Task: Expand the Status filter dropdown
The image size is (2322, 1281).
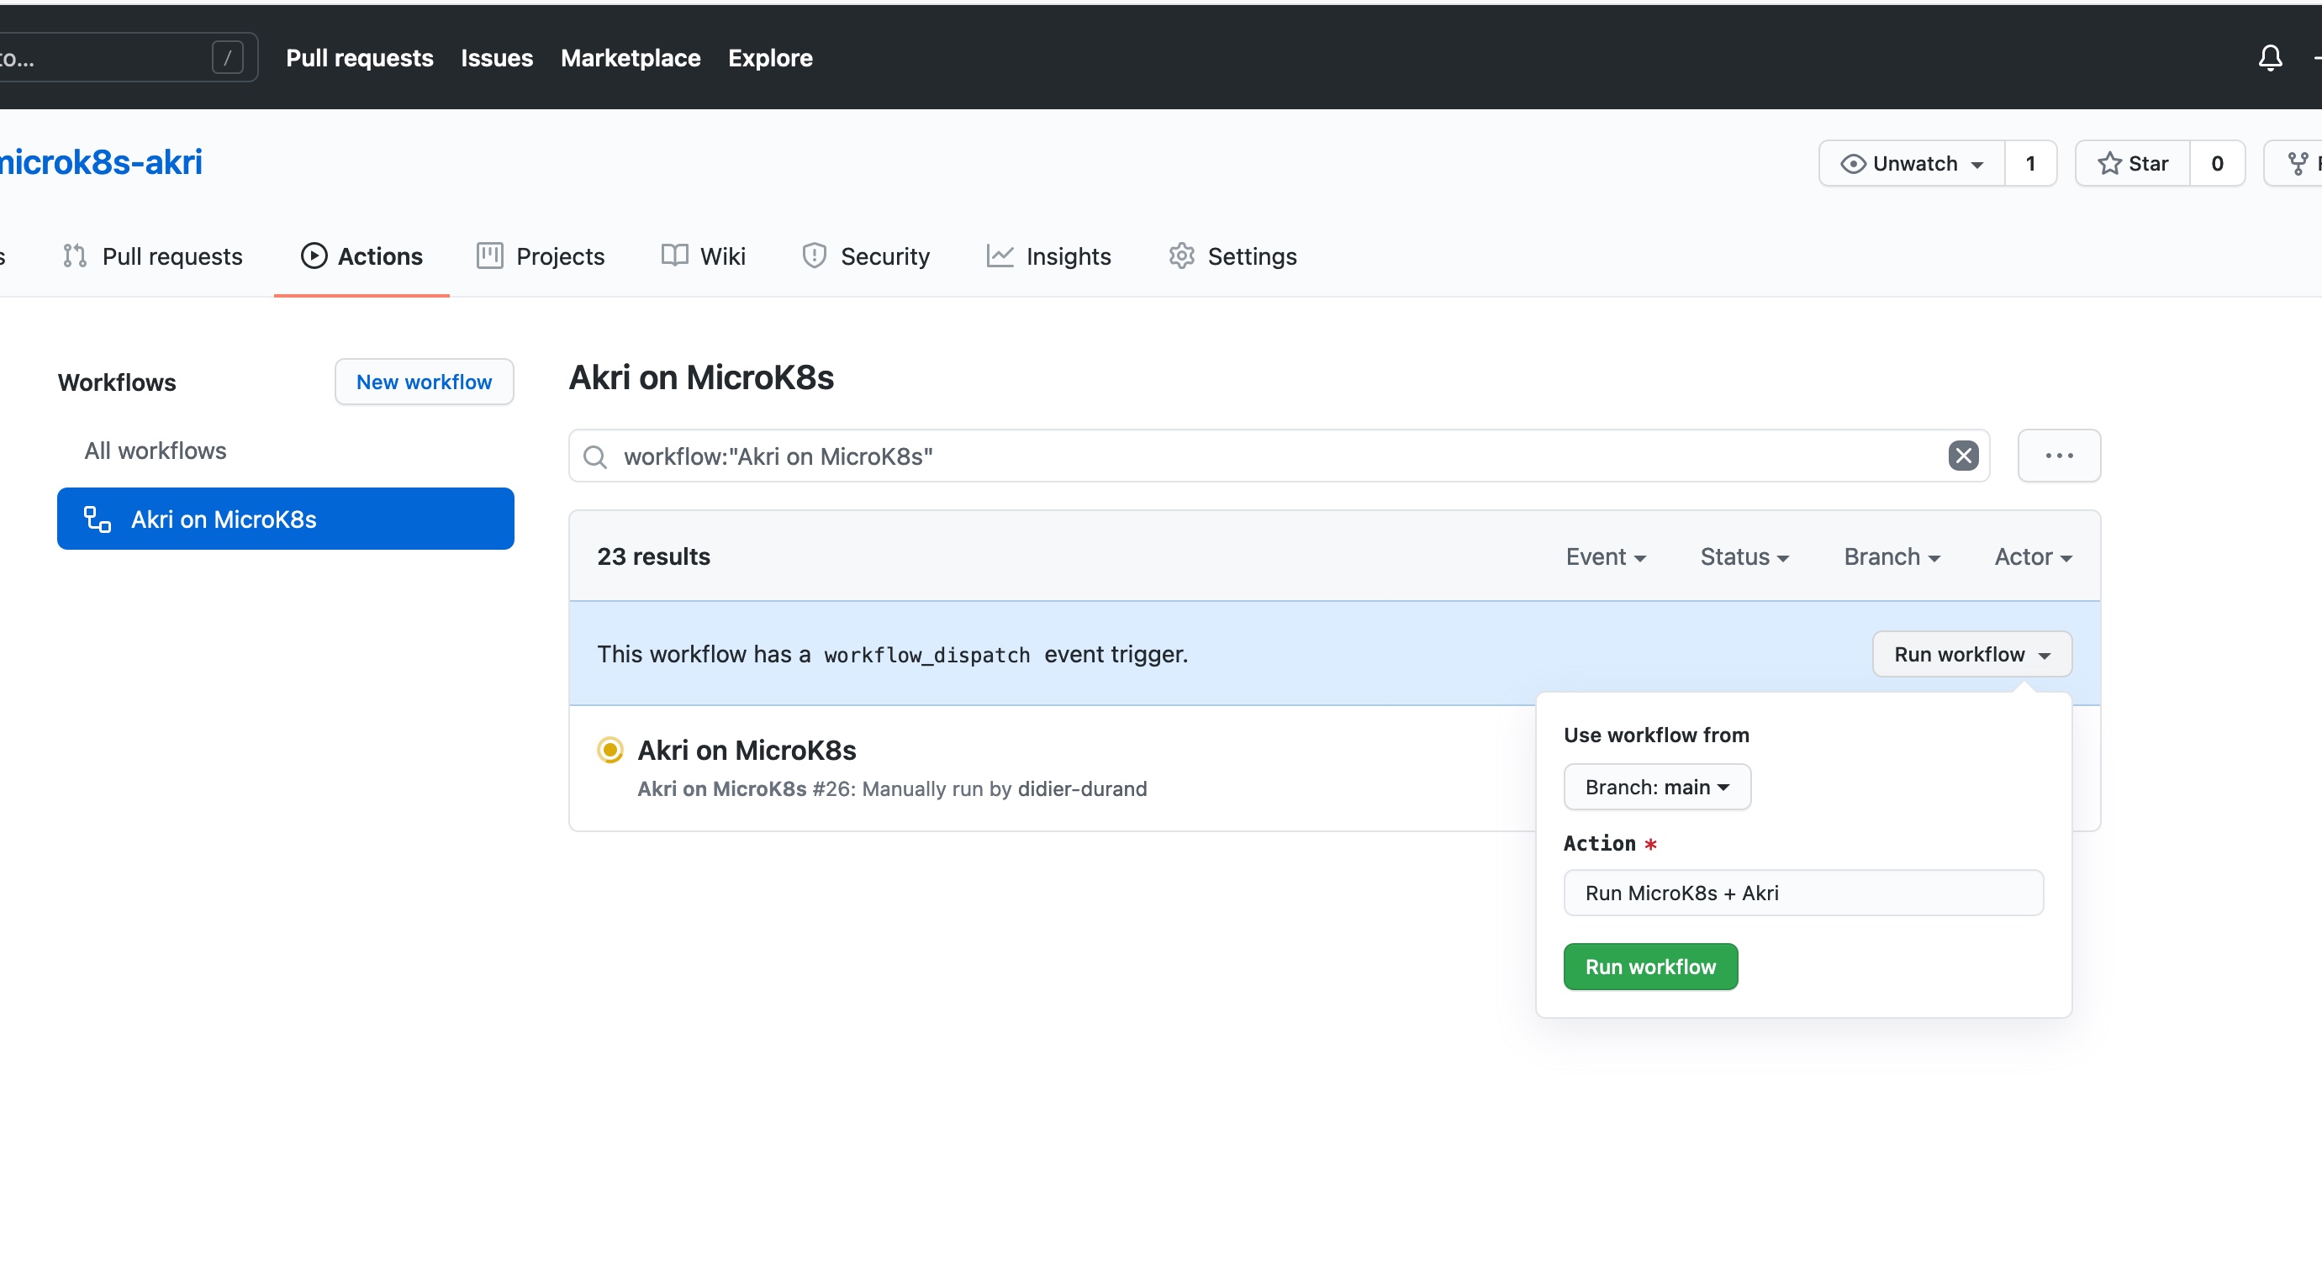Action: pos(1743,556)
